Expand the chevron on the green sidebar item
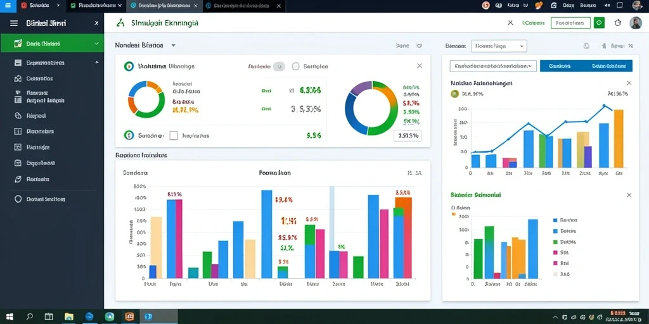The width and height of the screenshot is (649, 324). click(x=96, y=44)
